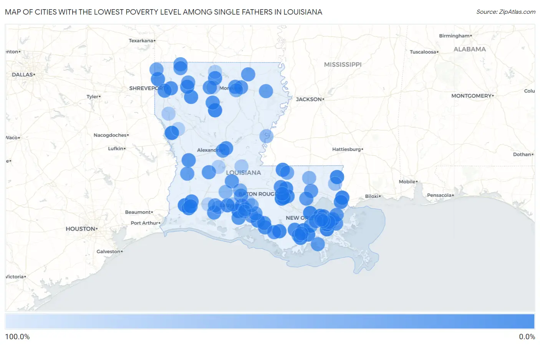Click the MISSISSIPPI state label
The image size is (540, 345).
[x=343, y=64]
